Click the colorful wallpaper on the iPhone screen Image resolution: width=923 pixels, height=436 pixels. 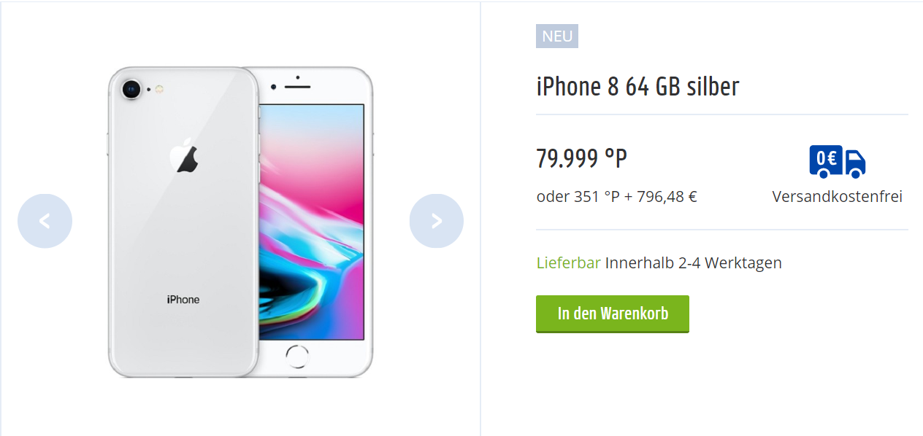coord(312,222)
